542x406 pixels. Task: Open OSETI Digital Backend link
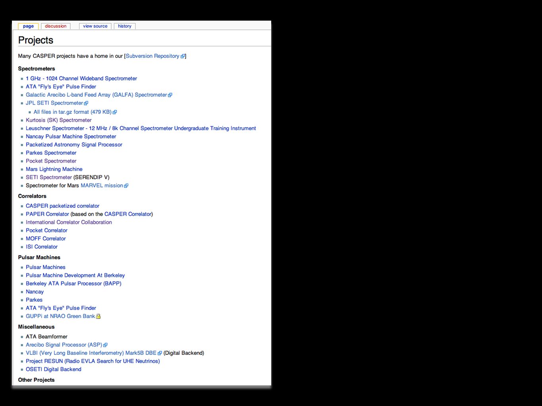pyautogui.click(x=54, y=369)
